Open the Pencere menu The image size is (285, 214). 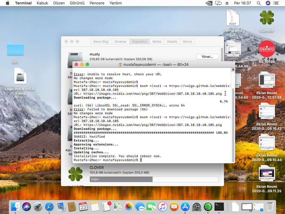coord(97,3)
